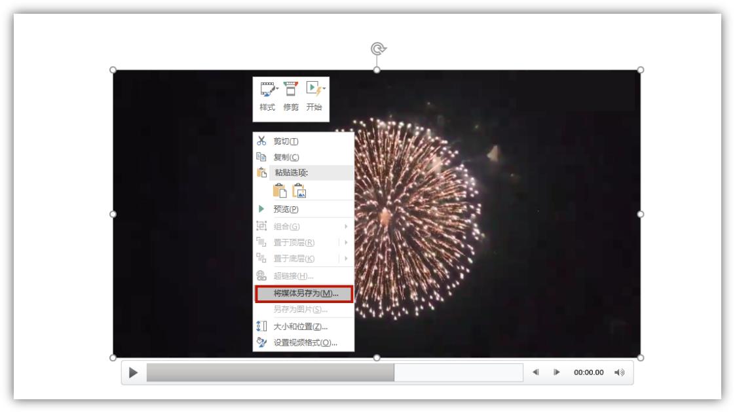Open the 置于顶层 submenu arrow
735x413 pixels.
pos(347,242)
